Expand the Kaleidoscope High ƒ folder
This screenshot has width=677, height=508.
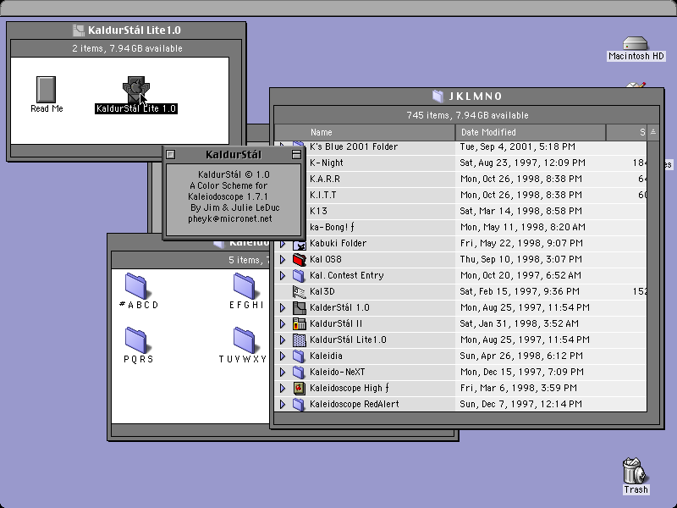[283, 389]
